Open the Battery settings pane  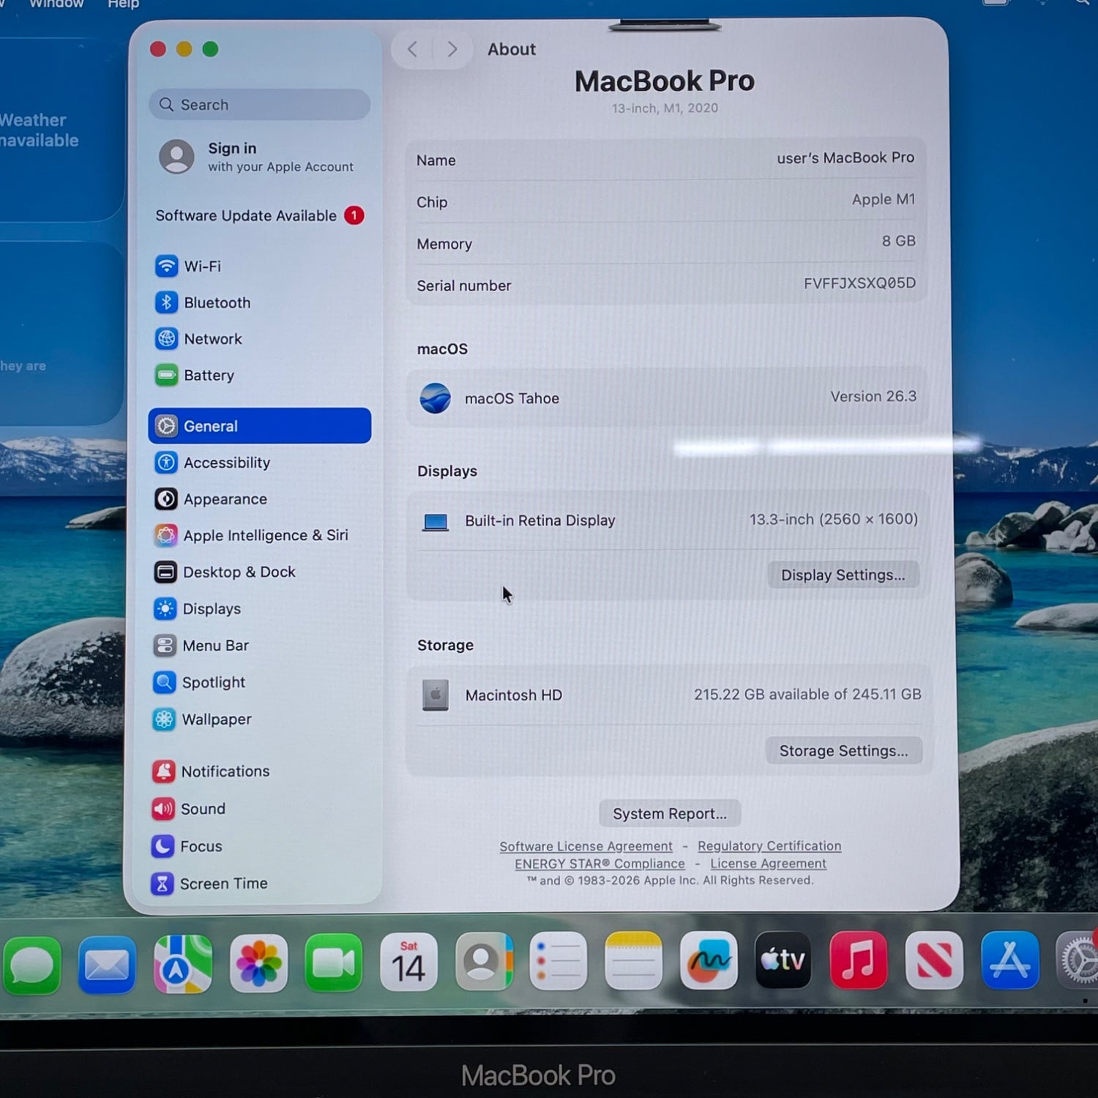[208, 376]
